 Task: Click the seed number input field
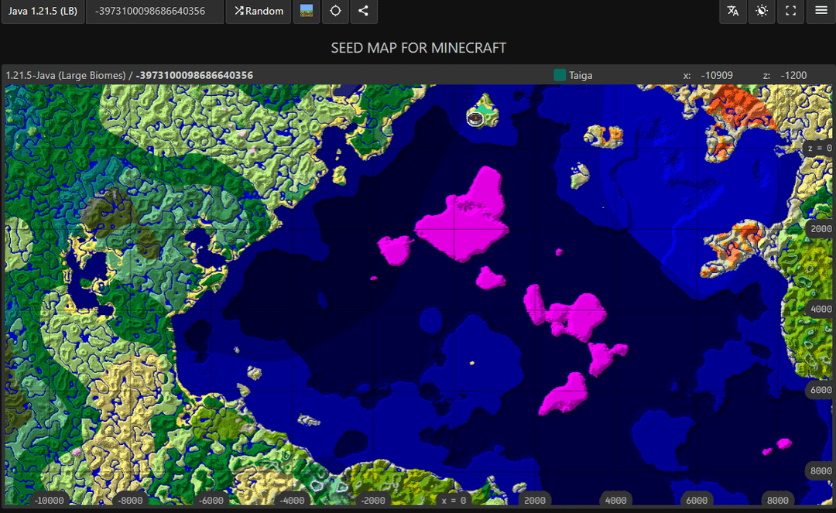155,12
